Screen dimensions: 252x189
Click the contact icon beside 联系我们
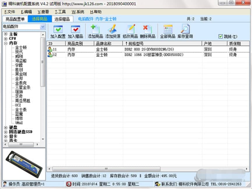157,184
